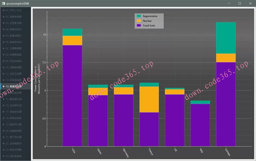Image resolution: width=256 pixels, height=161 pixels.
Task: Open sidebar example number 23
Action: pyautogui.click(x=15, y=150)
